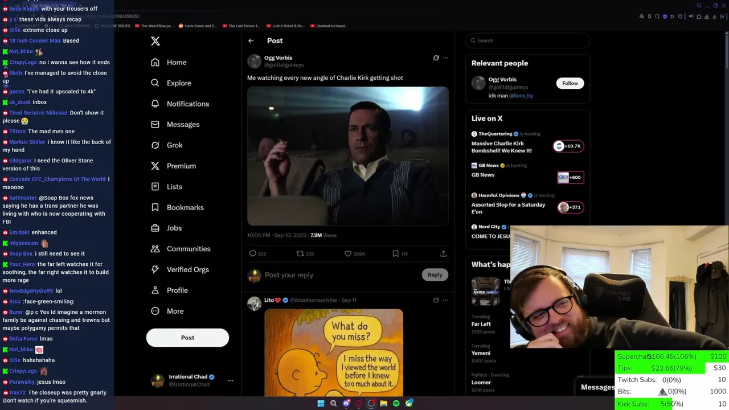The width and height of the screenshot is (729, 410).
Task: Open Ogg Vorbis profile avatar on post
Action: click(x=255, y=61)
